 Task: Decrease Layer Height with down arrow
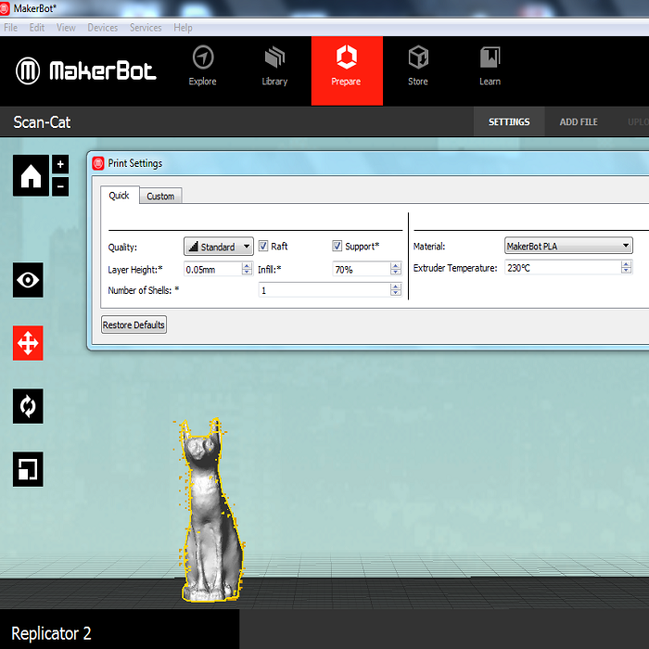pyautogui.click(x=248, y=272)
